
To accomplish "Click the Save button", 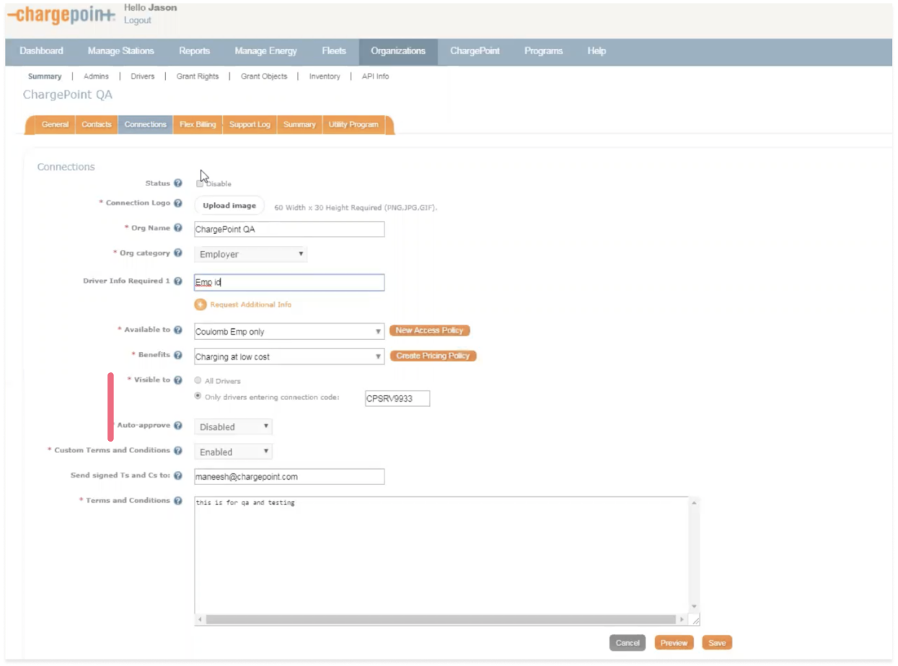I will pyautogui.click(x=717, y=643).
